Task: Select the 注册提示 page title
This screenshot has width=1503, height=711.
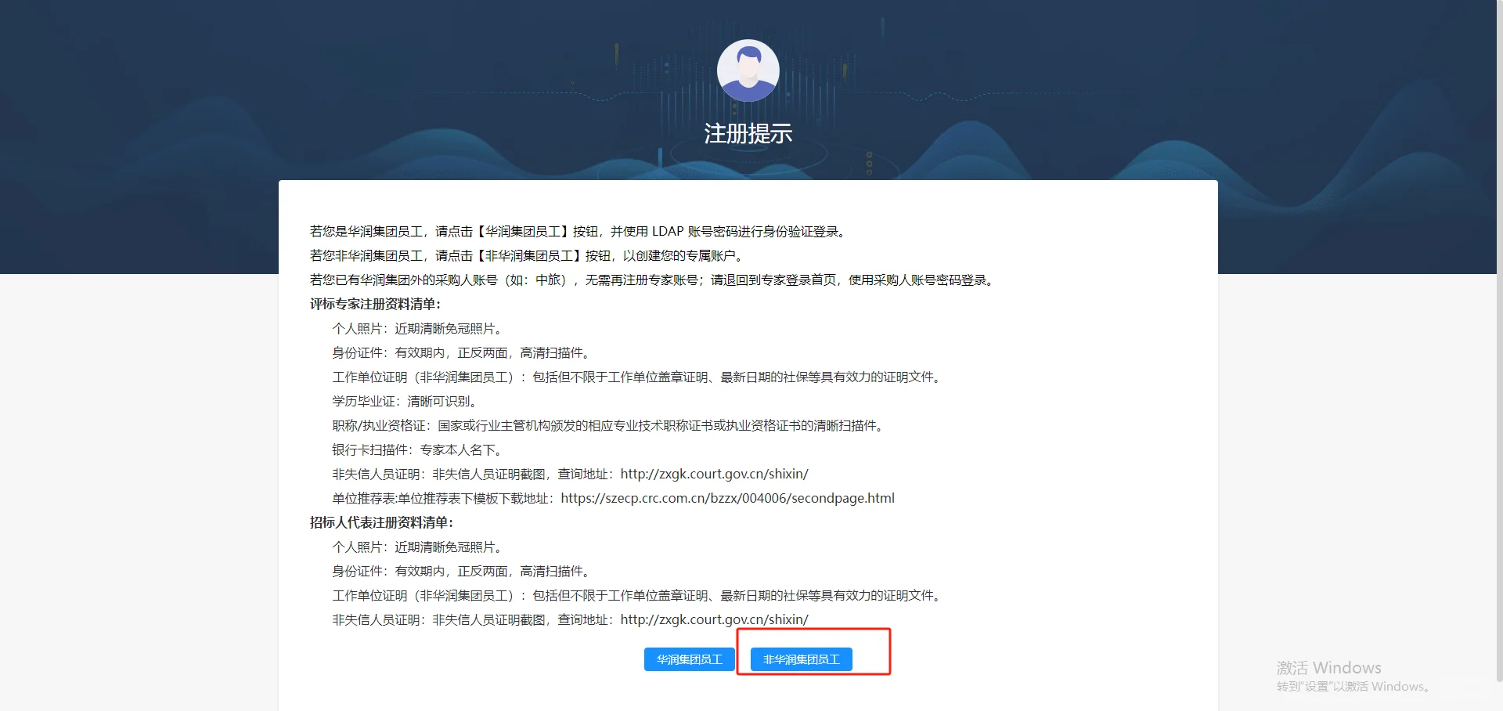Action: [748, 133]
